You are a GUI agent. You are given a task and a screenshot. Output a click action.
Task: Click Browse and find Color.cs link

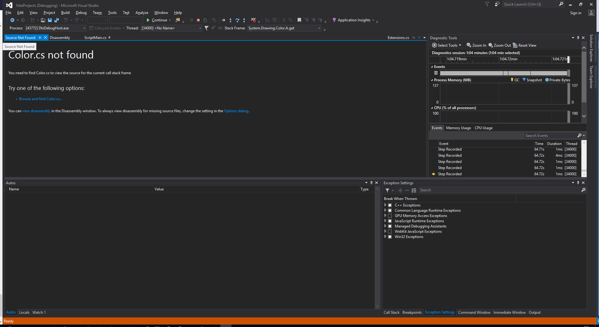(41, 99)
